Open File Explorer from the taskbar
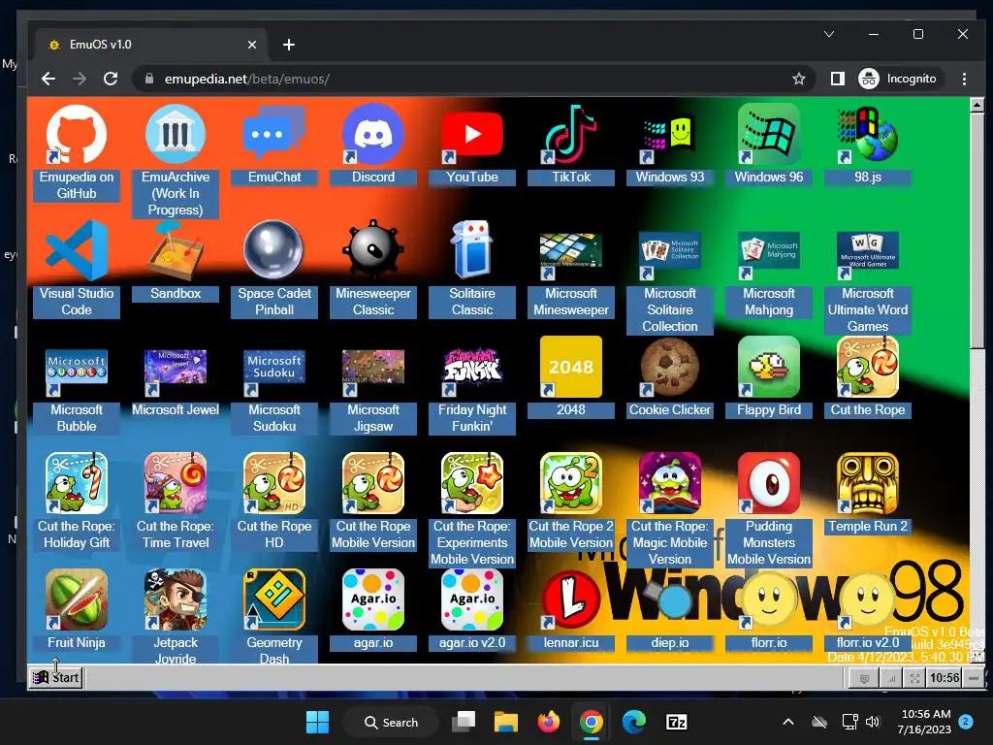 point(506,722)
